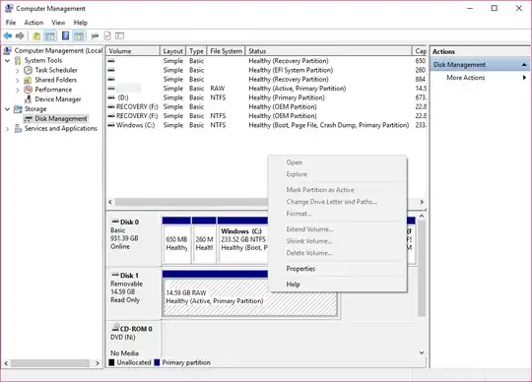The image size is (532, 382).
Task: Click the Services and Applications icon
Action: click(18, 128)
